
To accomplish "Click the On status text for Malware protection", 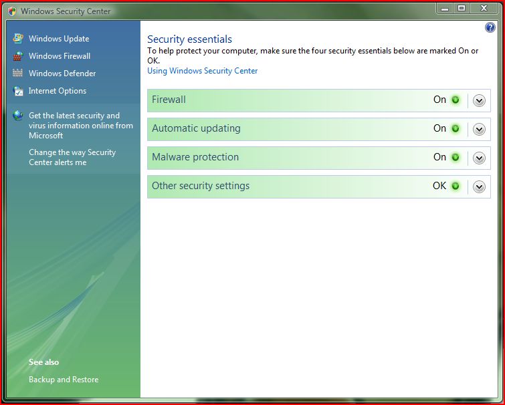I will (x=439, y=157).
